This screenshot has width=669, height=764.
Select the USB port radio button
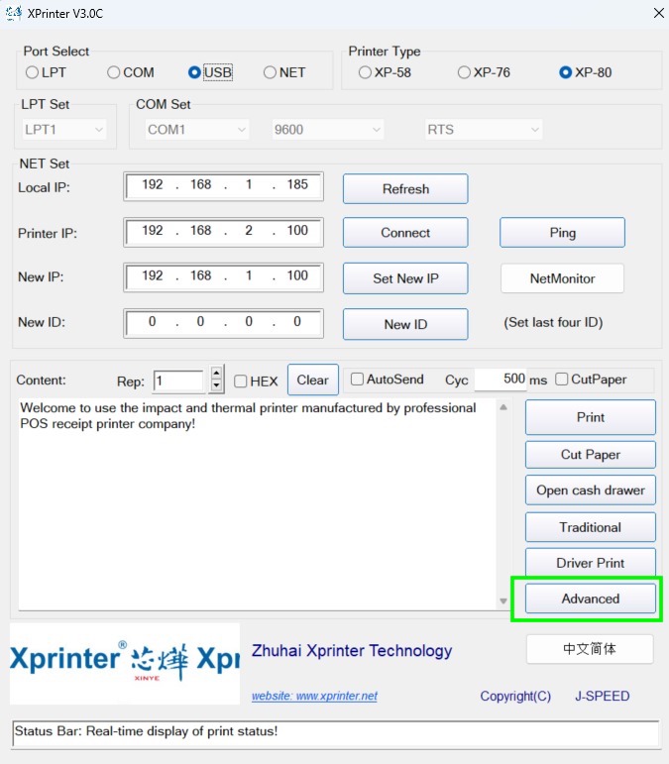pyautogui.click(x=195, y=72)
